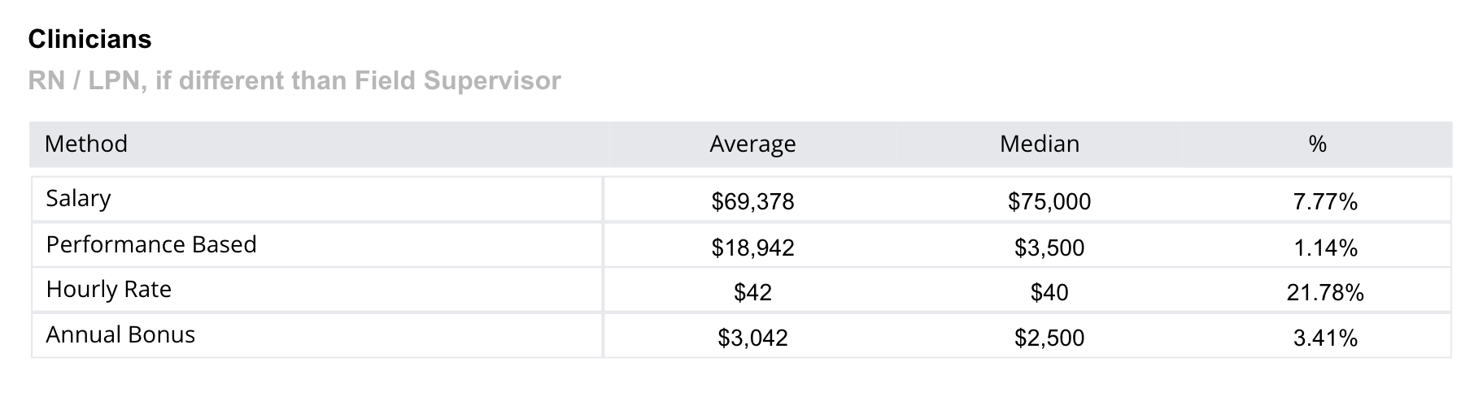Click the $69,378 average salary cell
Image resolution: width=1474 pixels, height=405 pixels.
(752, 202)
